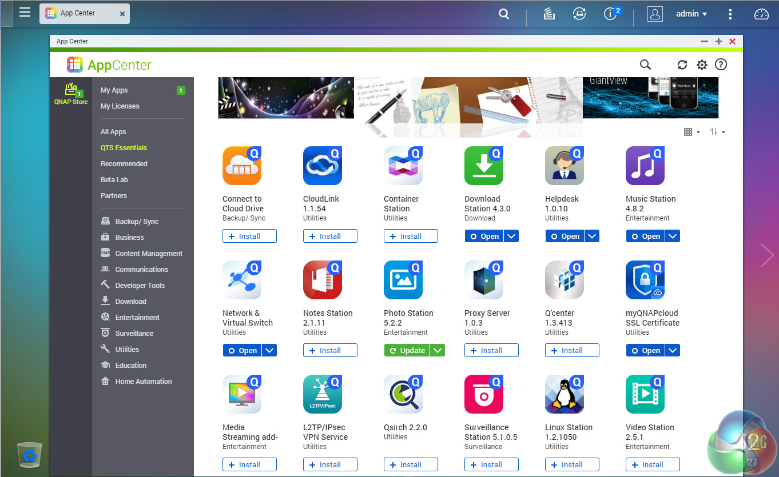Click the Photo Station app icon

pyautogui.click(x=403, y=280)
